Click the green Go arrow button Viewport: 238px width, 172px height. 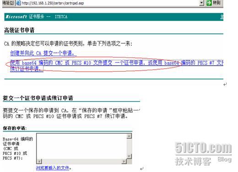[209, 3]
